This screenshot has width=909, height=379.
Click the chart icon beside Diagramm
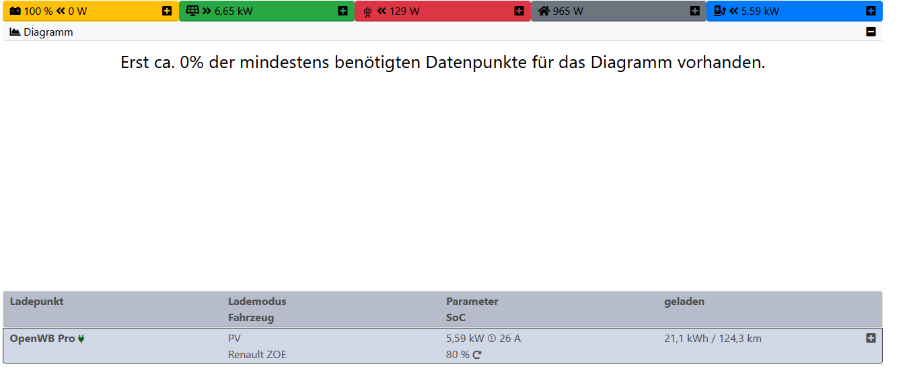15,32
